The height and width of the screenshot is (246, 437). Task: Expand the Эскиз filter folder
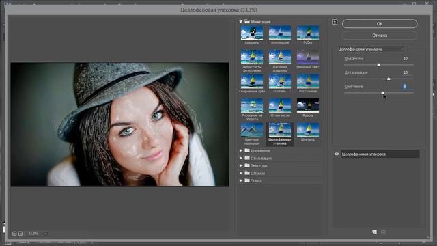pos(241,180)
